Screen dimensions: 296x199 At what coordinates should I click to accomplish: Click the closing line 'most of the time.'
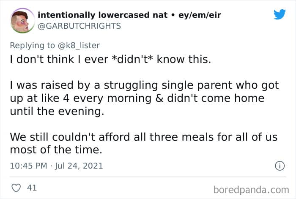pos(49,150)
